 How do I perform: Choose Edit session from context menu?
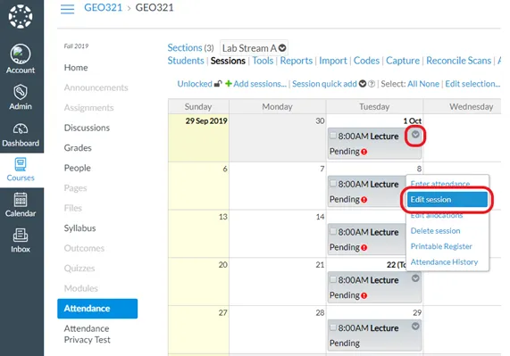point(447,200)
